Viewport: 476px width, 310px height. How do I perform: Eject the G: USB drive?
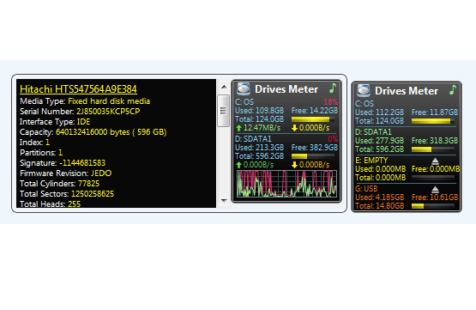pos(435,189)
